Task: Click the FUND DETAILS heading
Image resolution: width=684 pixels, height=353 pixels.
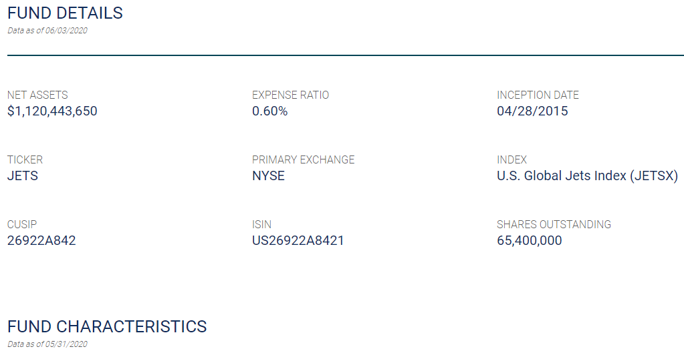Action: (x=65, y=13)
